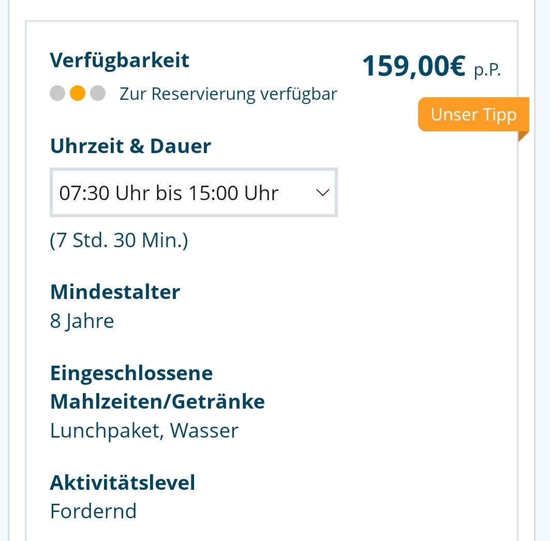Viewport: 550px width, 541px height.
Task: Click the '8 Jahre' minimum age value
Action: [82, 321]
